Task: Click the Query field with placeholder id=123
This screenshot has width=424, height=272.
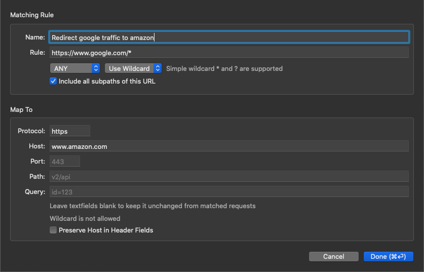Action: (x=229, y=191)
